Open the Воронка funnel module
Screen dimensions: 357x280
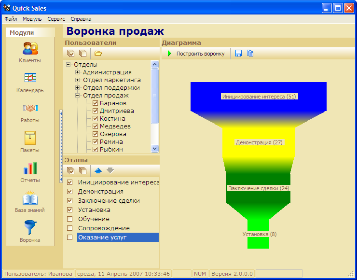tap(30, 231)
